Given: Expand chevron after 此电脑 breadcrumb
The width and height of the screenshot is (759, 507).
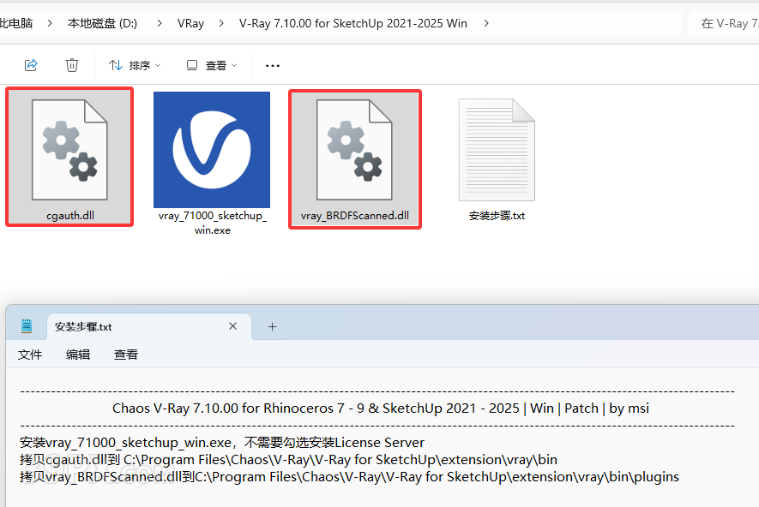Looking at the screenshot, I should [50, 23].
